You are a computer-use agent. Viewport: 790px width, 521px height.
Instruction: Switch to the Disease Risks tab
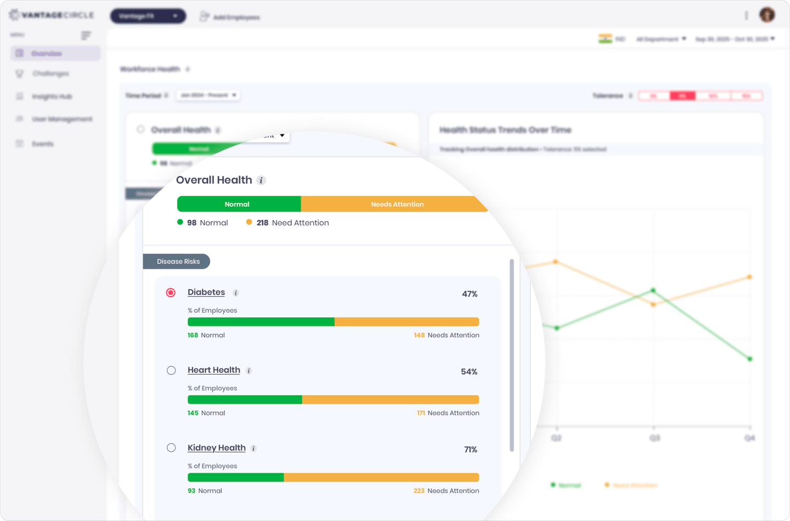177,262
